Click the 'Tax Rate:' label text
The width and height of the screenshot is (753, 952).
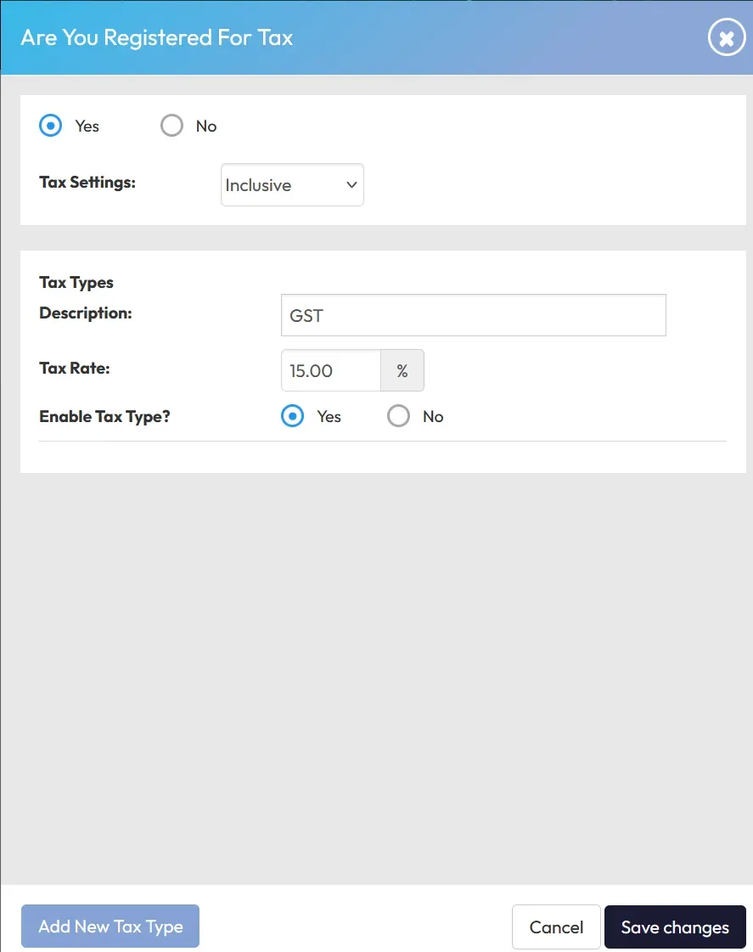pyautogui.click(x=75, y=368)
